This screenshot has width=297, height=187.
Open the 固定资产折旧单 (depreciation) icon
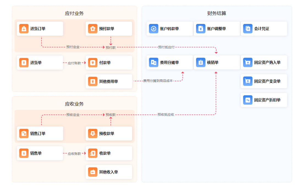pyautogui.click(x=248, y=100)
